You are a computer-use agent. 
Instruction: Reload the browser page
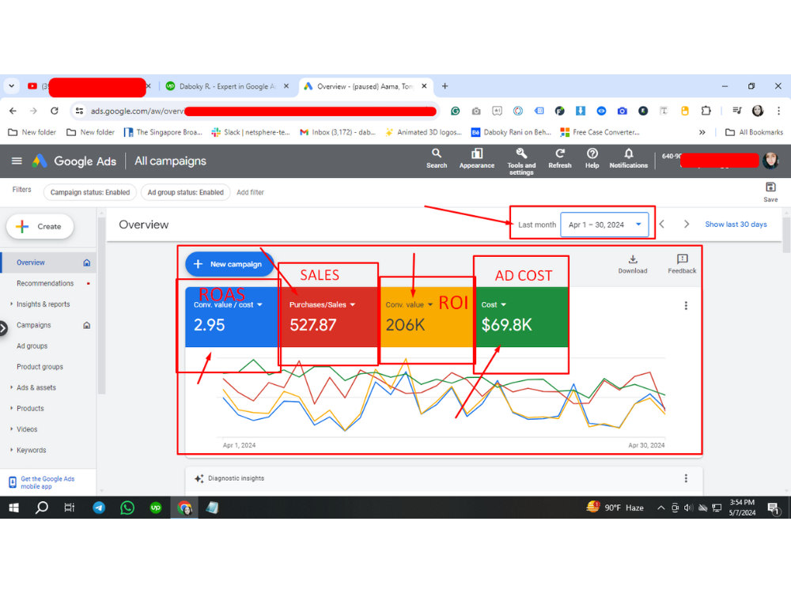pyautogui.click(x=55, y=111)
